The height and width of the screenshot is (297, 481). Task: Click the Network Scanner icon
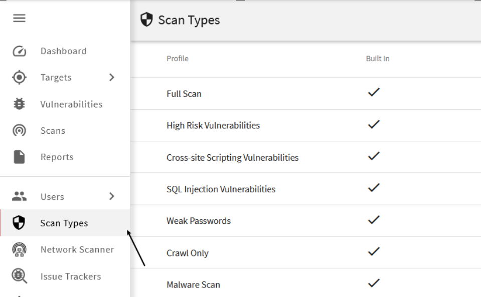(x=19, y=249)
